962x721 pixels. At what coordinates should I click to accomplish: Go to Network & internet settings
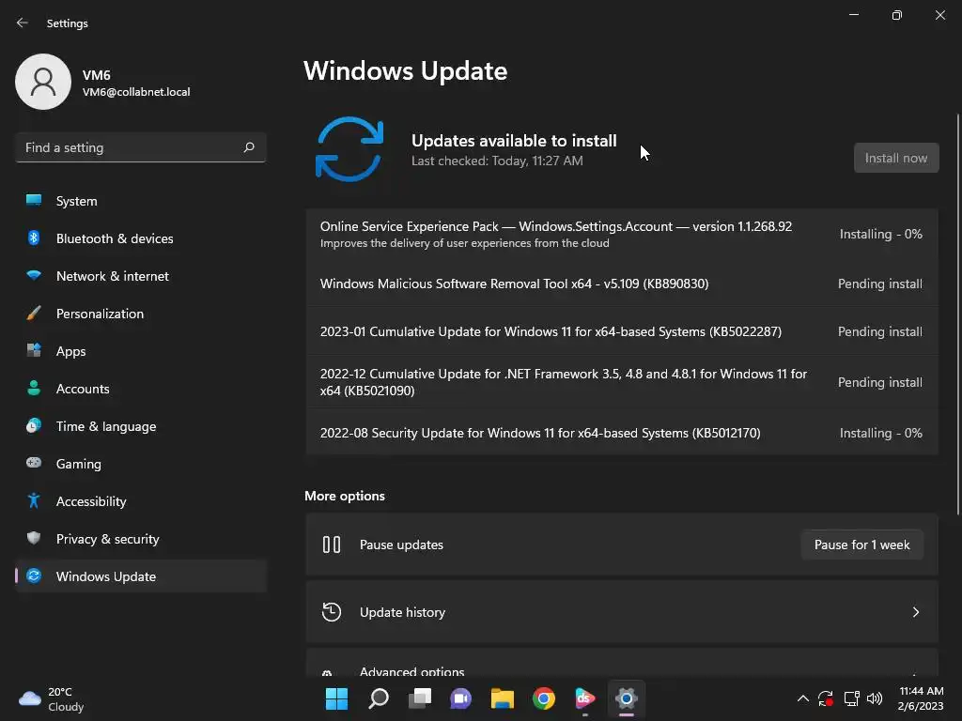[141, 276]
